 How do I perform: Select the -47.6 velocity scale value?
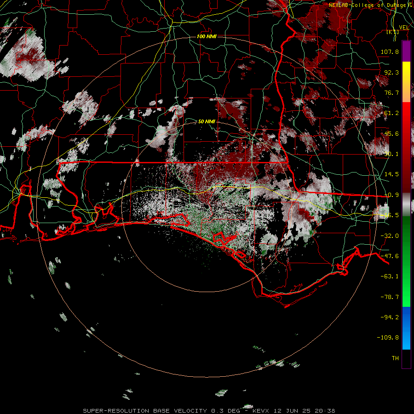click(390, 256)
